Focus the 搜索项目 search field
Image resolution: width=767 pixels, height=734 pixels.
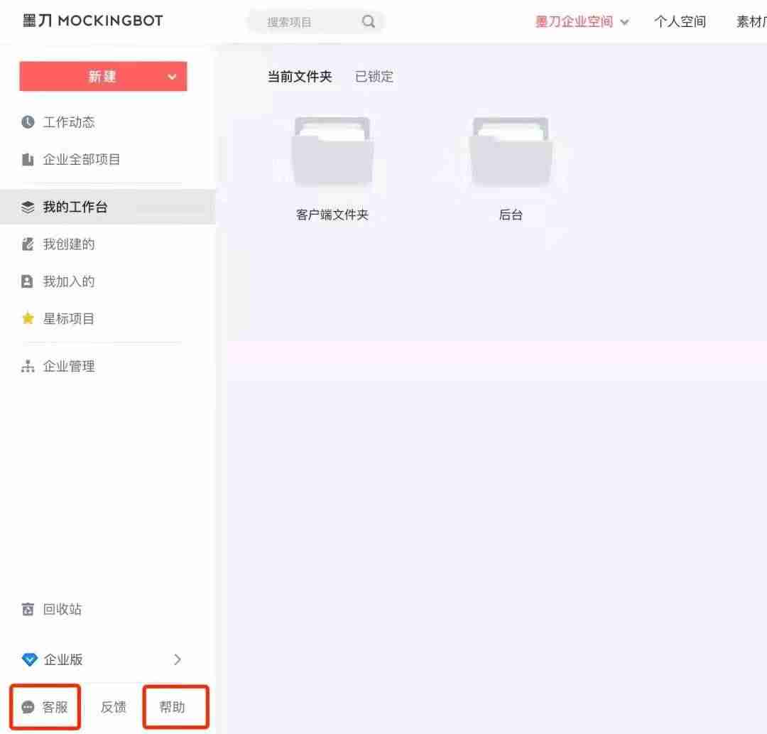coord(315,21)
